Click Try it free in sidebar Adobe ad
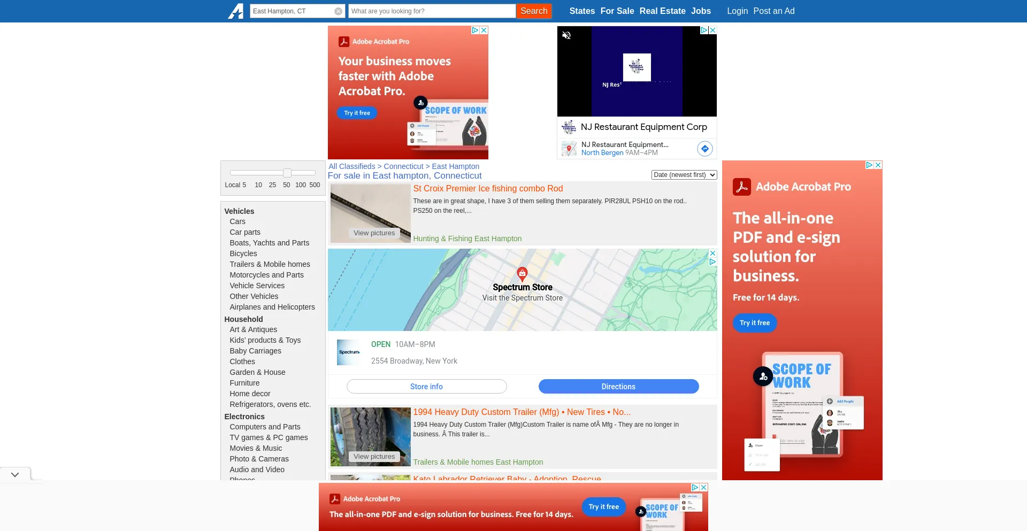Viewport: 1027px width, 531px height. tap(754, 323)
